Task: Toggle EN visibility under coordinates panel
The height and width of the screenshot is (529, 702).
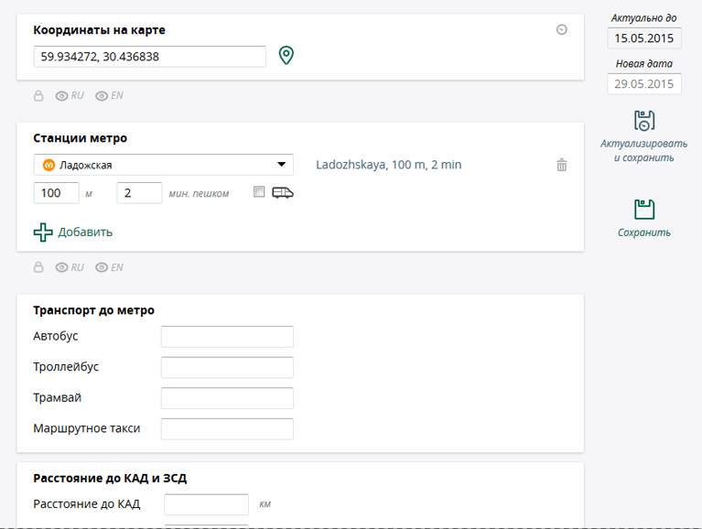Action: pos(109,96)
